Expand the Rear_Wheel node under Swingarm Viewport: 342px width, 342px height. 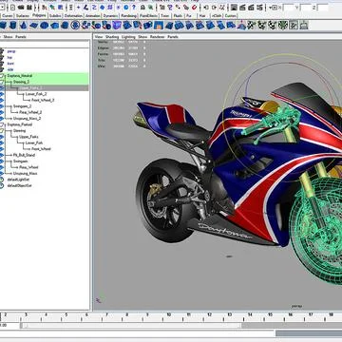[x=17, y=167]
